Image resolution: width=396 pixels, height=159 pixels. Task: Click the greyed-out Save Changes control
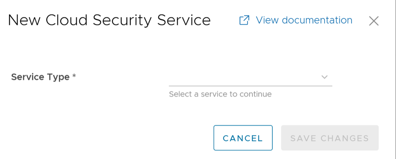click(x=329, y=138)
